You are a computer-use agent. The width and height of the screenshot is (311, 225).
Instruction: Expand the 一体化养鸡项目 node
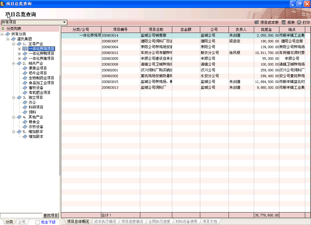coord(19,49)
